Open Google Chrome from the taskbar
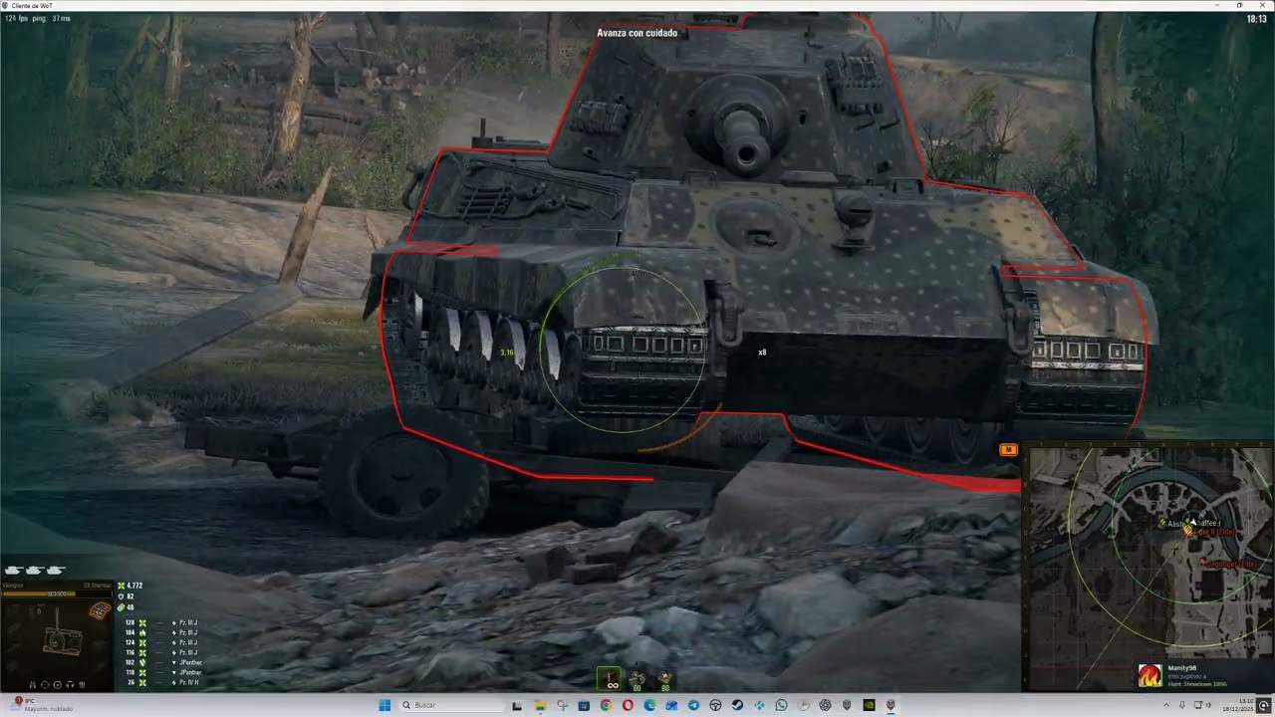This screenshot has height=717, width=1275. (x=606, y=705)
